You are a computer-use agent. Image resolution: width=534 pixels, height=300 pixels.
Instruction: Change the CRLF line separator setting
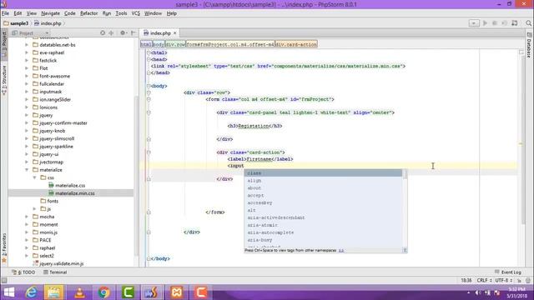click(x=484, y=281)
